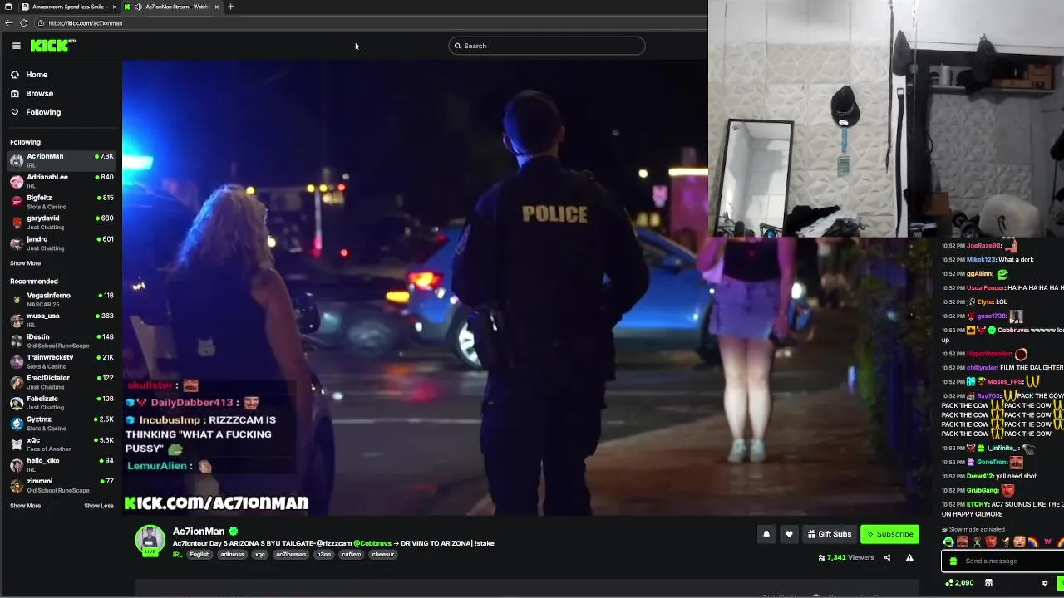Click Gift Subs button
The width and height of the screenshot is (1064, 598).
coord(829,534)
